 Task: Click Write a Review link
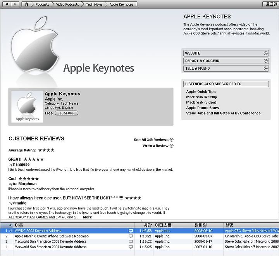pyautogui.click(x=155, y=146)
